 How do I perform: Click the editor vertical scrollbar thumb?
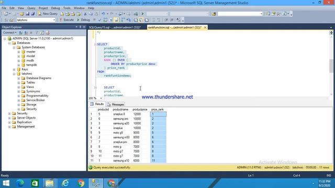pos(331,66)
